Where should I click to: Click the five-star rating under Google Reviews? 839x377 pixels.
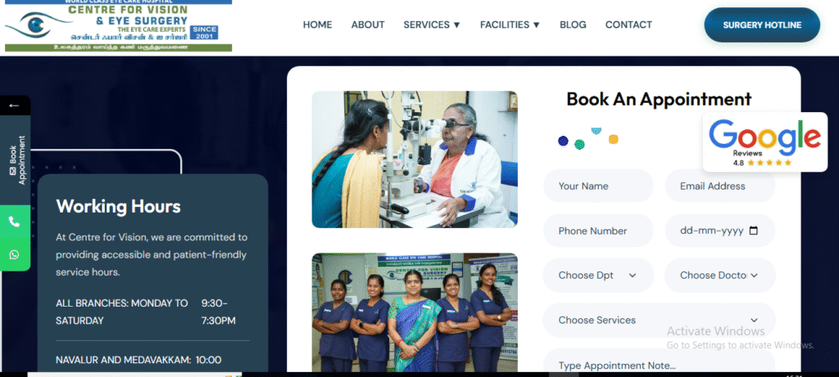point(769,163)
